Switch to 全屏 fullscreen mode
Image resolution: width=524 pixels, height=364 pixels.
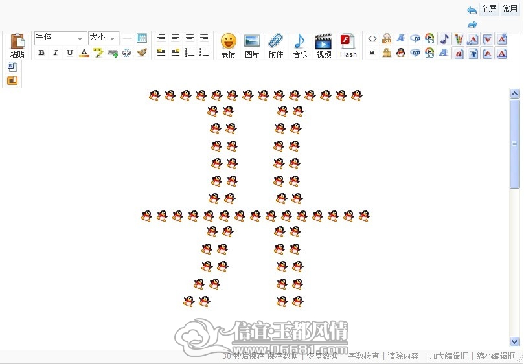[x=488, y=9]
